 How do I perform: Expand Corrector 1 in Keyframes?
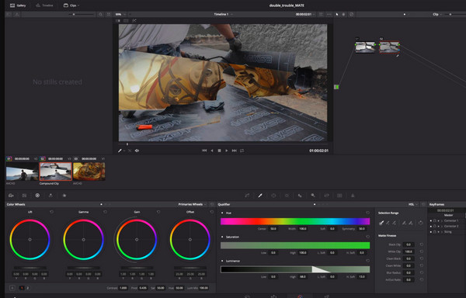click(x=442, y=221)
